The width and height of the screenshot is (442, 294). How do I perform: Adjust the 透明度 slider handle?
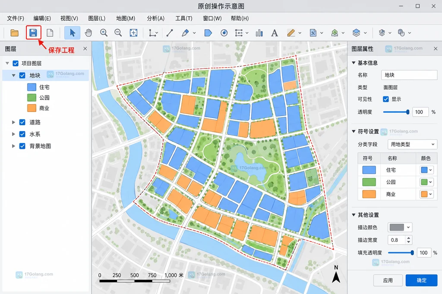click(x=407, y=112)
